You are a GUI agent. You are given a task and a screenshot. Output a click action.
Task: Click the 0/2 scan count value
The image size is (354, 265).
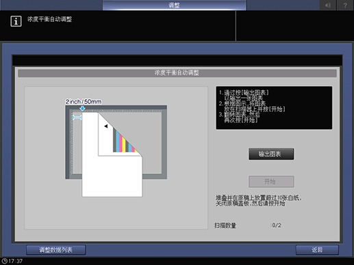pos(276,225)
